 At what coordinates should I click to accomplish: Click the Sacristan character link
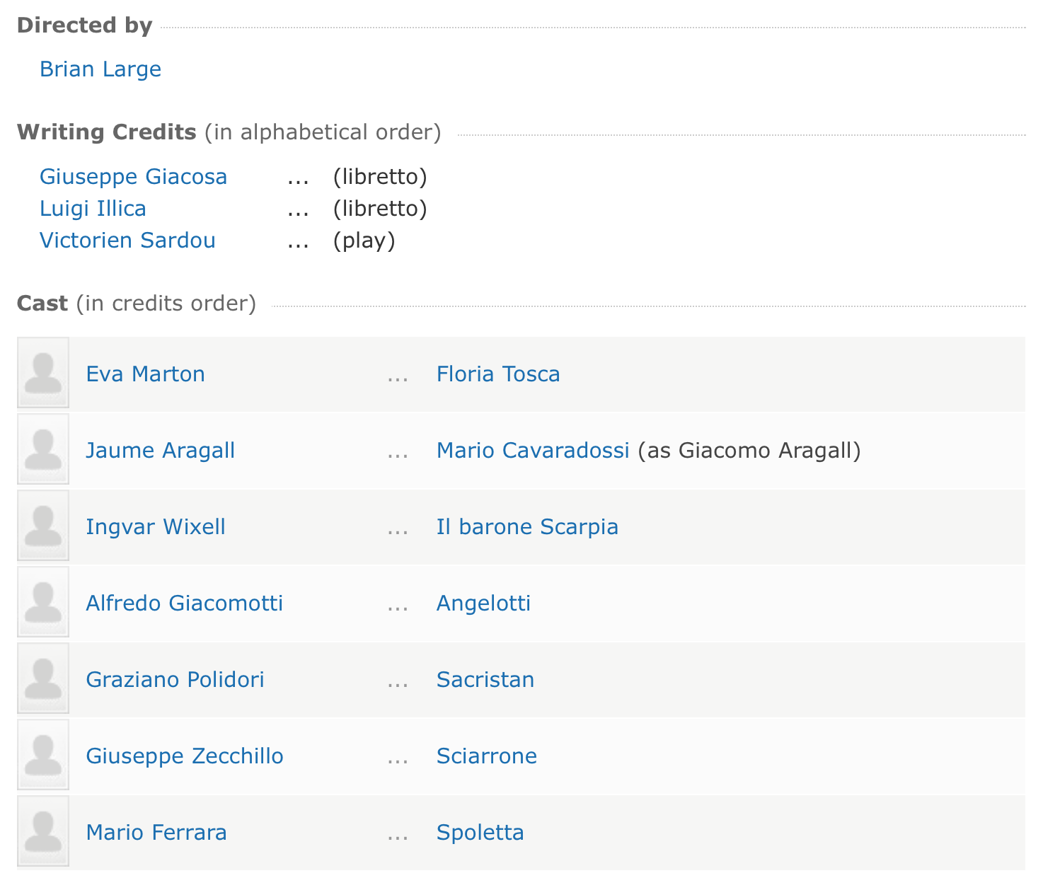tap(485, 679)
